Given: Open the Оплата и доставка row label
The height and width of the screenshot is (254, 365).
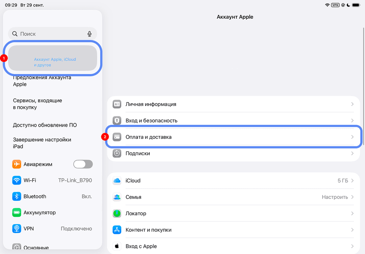Looking at the screenshot, I should [148, 137].
